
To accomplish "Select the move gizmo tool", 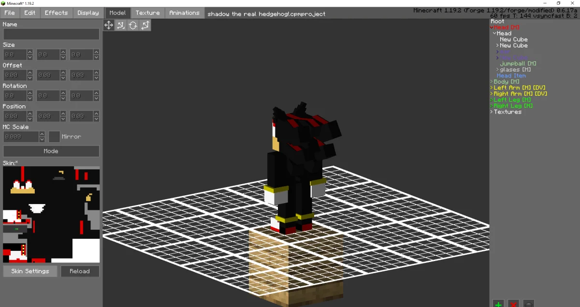I will [x=109, y=25].
